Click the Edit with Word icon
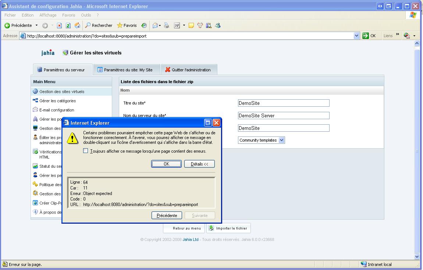Viewport: 423px width, 270px height. [x=177, y=26]
